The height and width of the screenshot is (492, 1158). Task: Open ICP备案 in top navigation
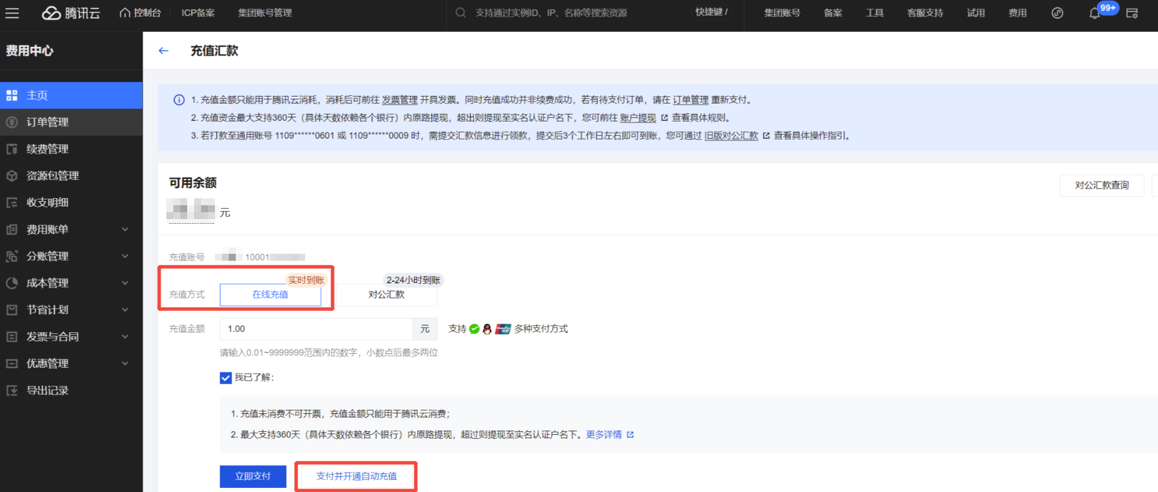(198, 13)
